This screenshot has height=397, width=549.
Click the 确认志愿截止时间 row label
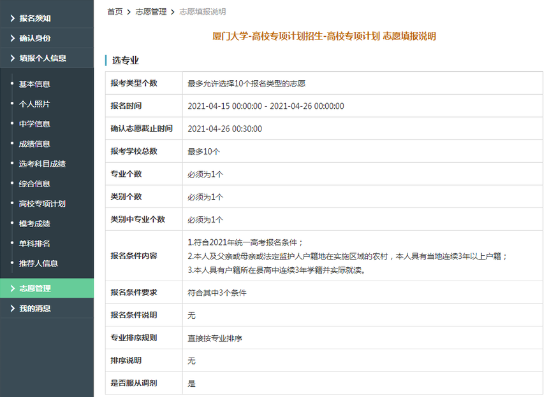click(x=142, y=129)
